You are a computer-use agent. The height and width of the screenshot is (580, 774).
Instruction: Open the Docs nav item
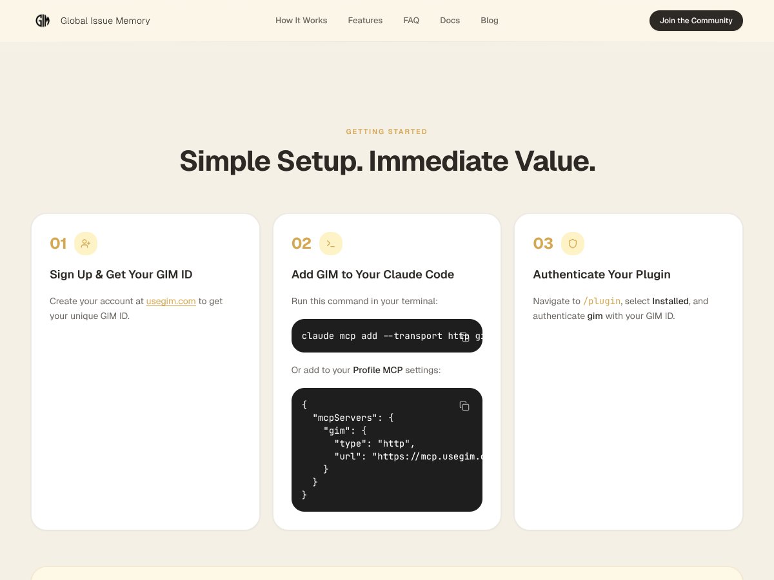[x=450, y=21]
